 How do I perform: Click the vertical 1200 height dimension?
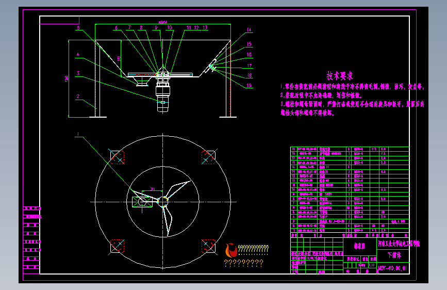click(67, 79)
